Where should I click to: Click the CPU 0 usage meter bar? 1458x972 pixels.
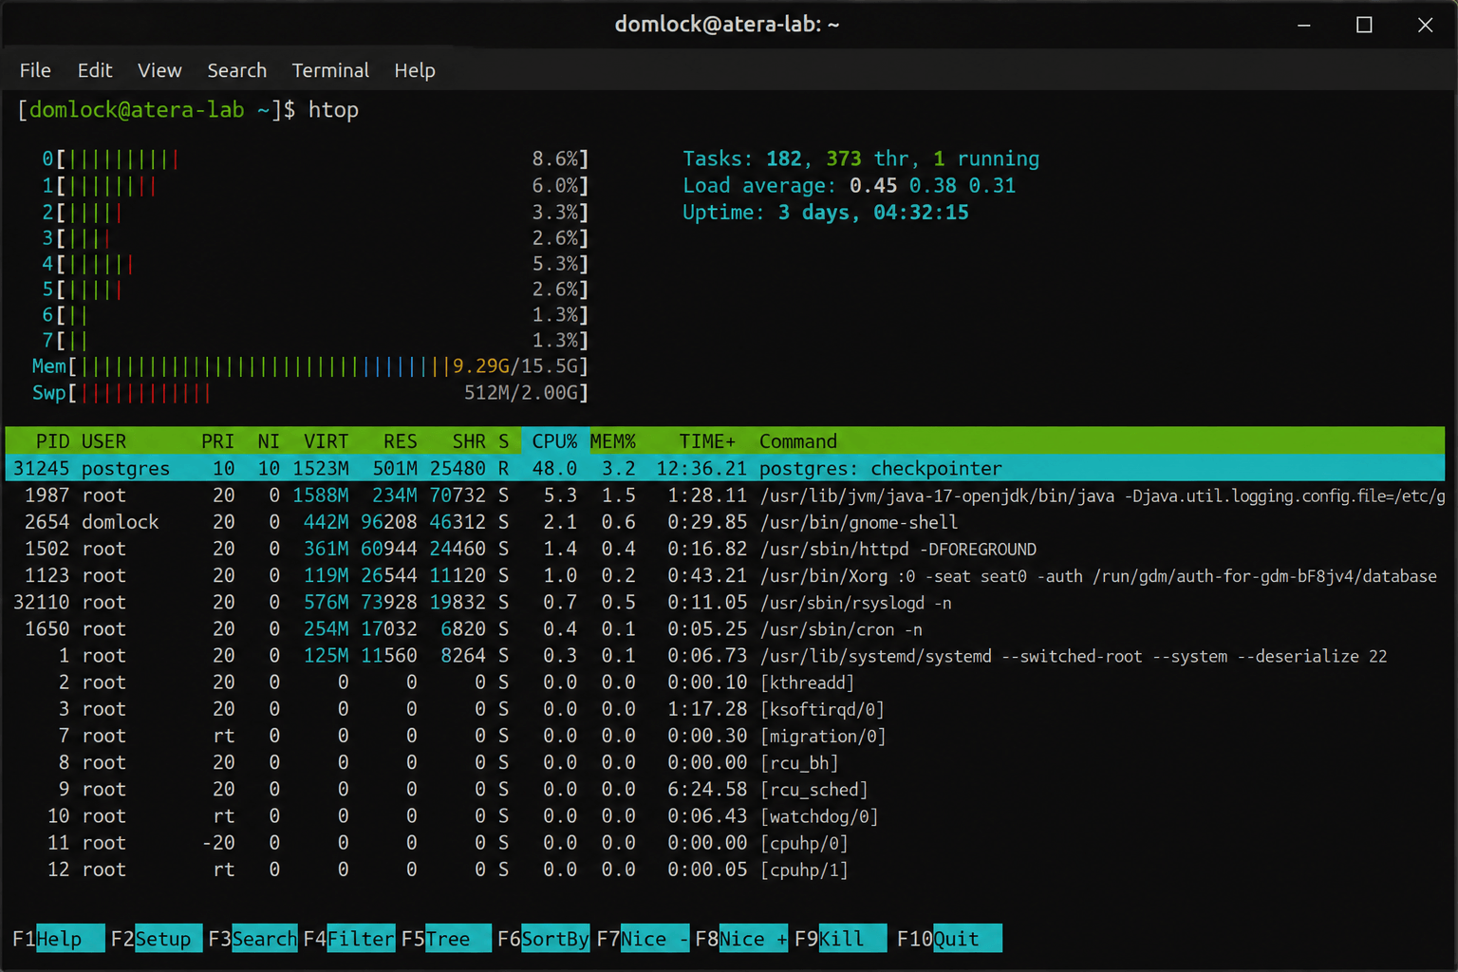pos(315,159)
